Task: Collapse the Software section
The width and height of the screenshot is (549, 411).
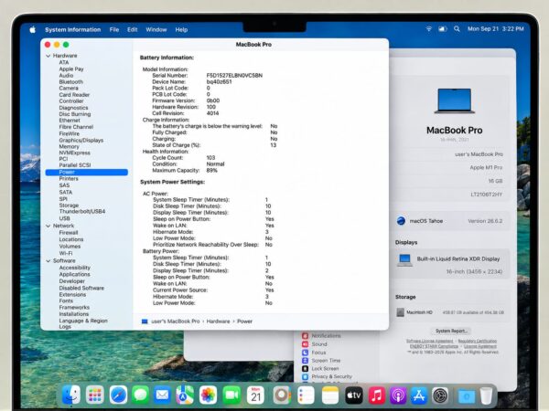Action: [x=48, y=261]
